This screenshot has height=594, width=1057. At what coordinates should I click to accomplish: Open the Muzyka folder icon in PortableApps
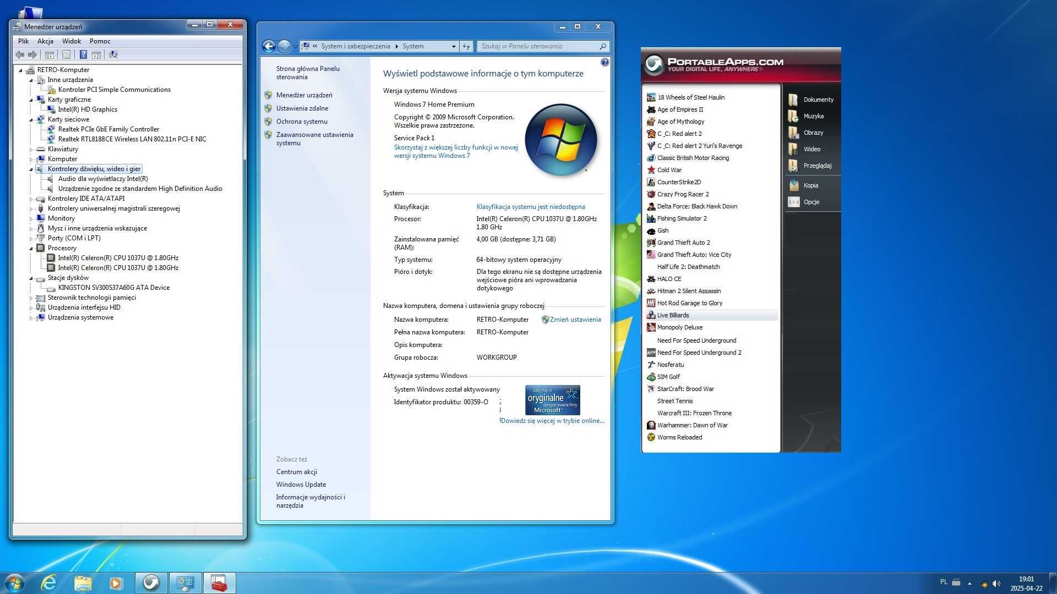click(x=793, y=116)
